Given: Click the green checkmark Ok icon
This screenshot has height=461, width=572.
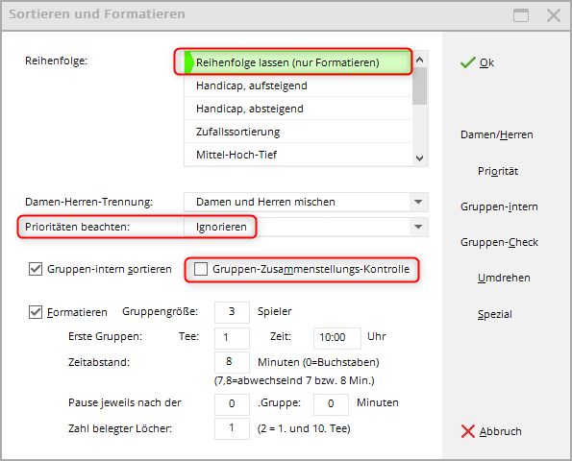Looking at the screenshot, I should (x=467, y=62).
